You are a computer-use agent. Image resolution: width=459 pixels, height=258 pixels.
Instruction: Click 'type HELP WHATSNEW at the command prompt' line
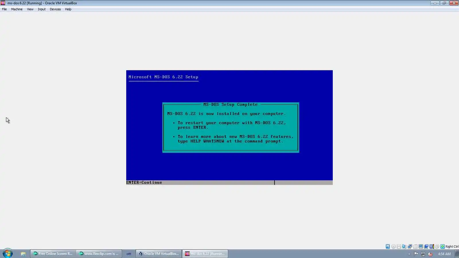230,141
